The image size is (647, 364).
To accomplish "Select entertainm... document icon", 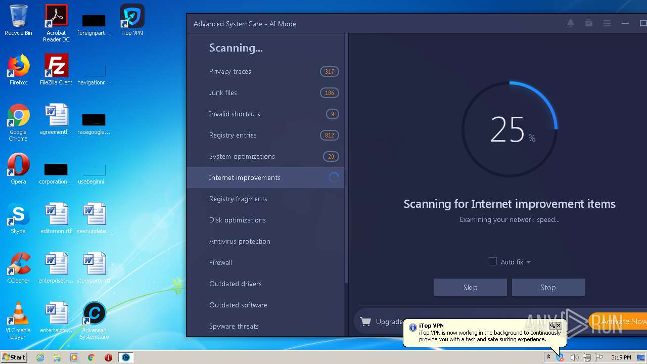I will (56, 317).
